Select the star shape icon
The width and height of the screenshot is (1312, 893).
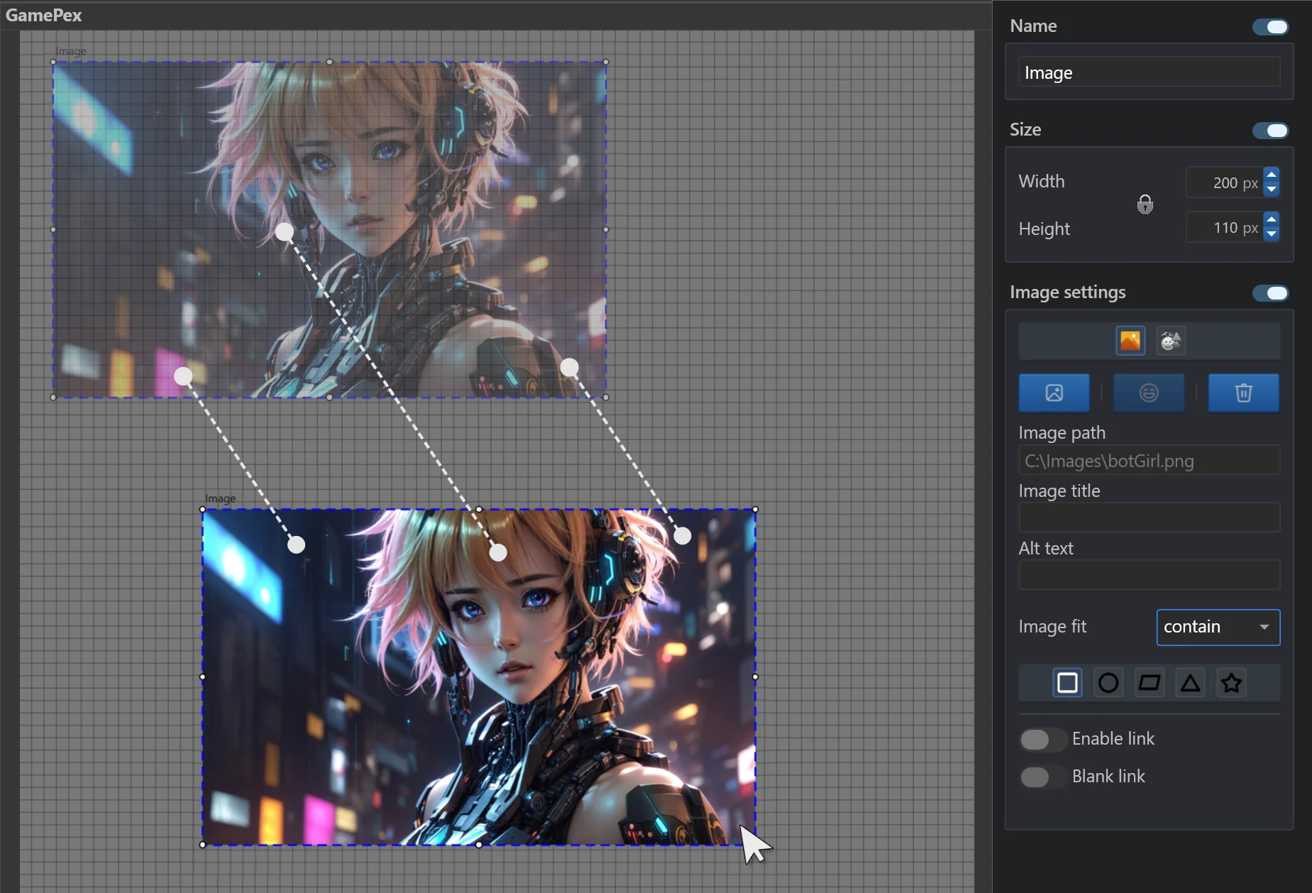tap(1232, 683)
